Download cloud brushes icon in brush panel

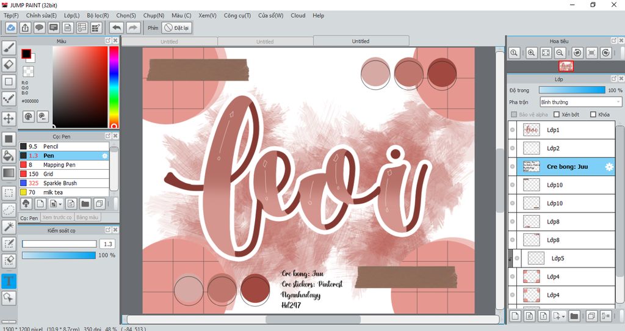pyautogui.click(x=26, y=204)
